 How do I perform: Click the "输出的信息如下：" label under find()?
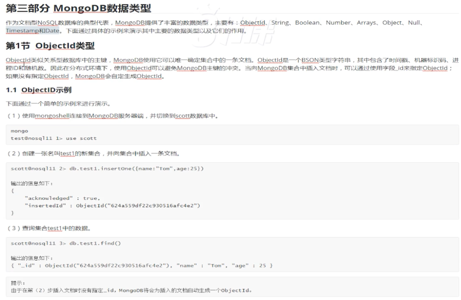click(32, 258)
